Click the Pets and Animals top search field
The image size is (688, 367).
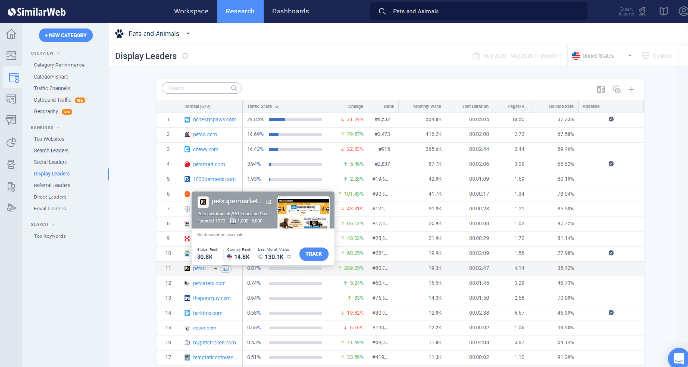tap(478, 11)
